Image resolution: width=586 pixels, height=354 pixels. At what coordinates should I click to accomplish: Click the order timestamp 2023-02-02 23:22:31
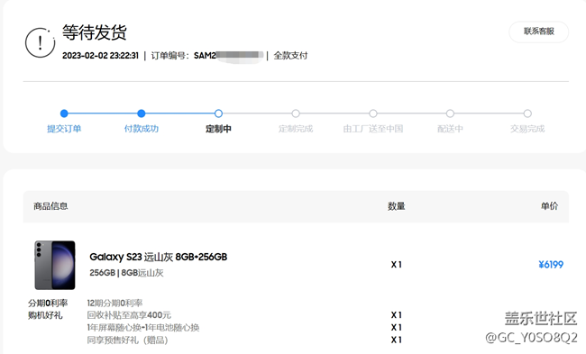pos(100,56)
